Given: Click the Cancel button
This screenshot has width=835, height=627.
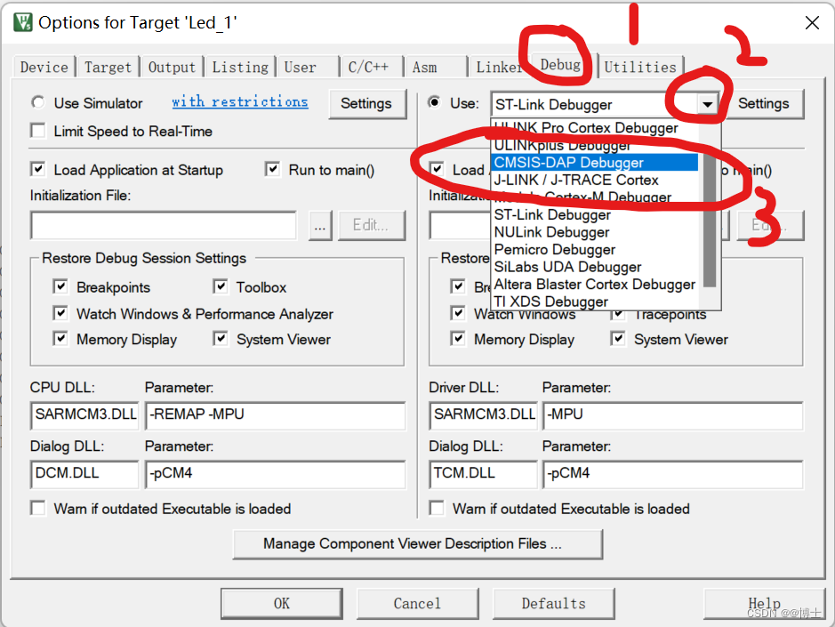Looking at the screenshot, I should tap(418, 604).
